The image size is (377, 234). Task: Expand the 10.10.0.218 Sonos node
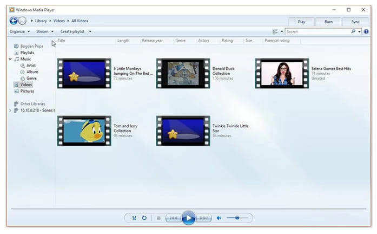point(10,110)
